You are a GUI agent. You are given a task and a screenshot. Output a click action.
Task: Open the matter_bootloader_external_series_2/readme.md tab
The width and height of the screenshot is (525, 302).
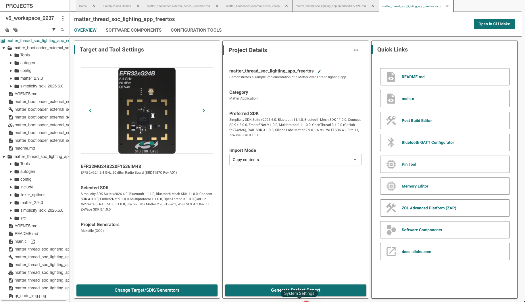[178, 6]
